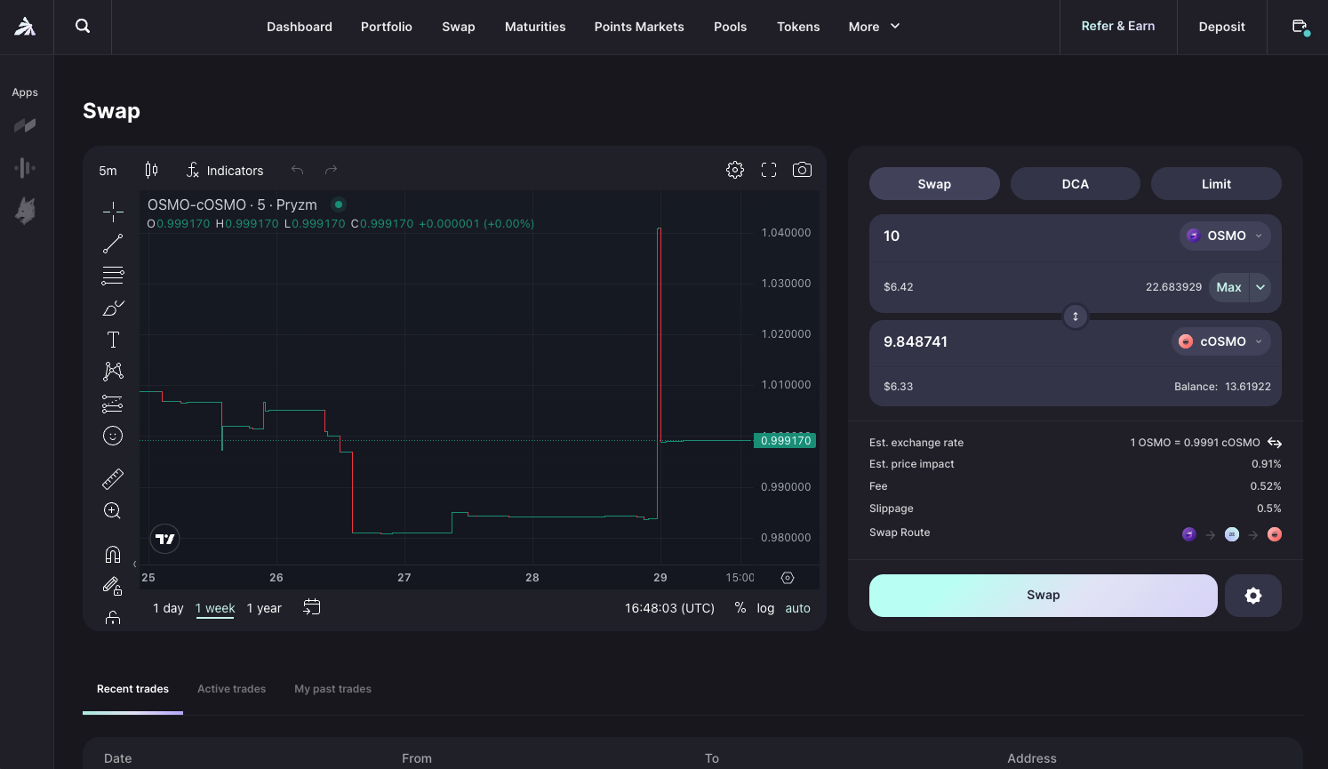This screenshot has height=769, width=1328.
Task: Open the first app icon under Apps
Action: (25, 125)
